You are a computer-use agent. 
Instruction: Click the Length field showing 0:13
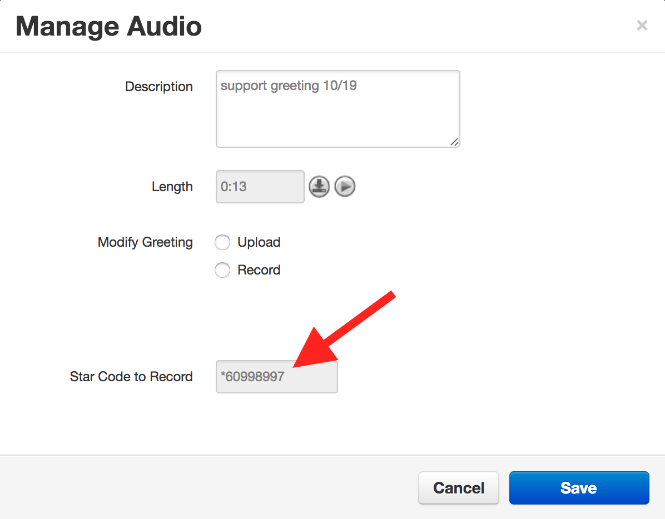tap(260, 187)
